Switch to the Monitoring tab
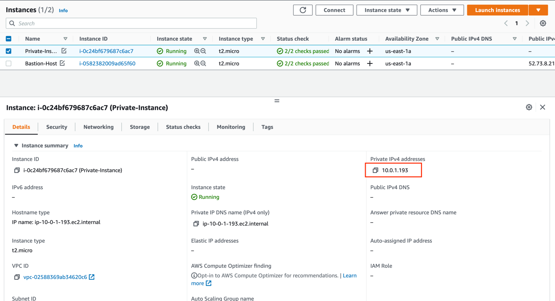This screenshot has height=301, width=555. coord(231,127)
